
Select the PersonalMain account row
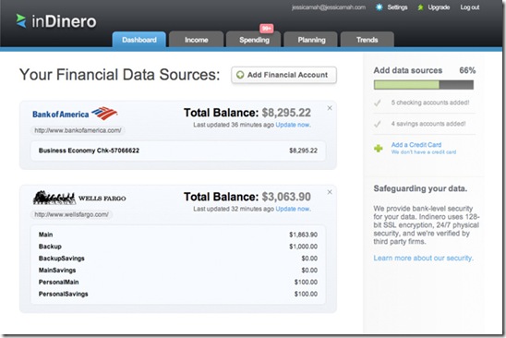178,283
